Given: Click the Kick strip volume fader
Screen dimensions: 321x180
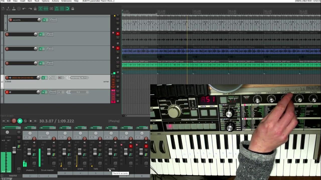Looking at the screenshot, I should [x=64, y=151].
